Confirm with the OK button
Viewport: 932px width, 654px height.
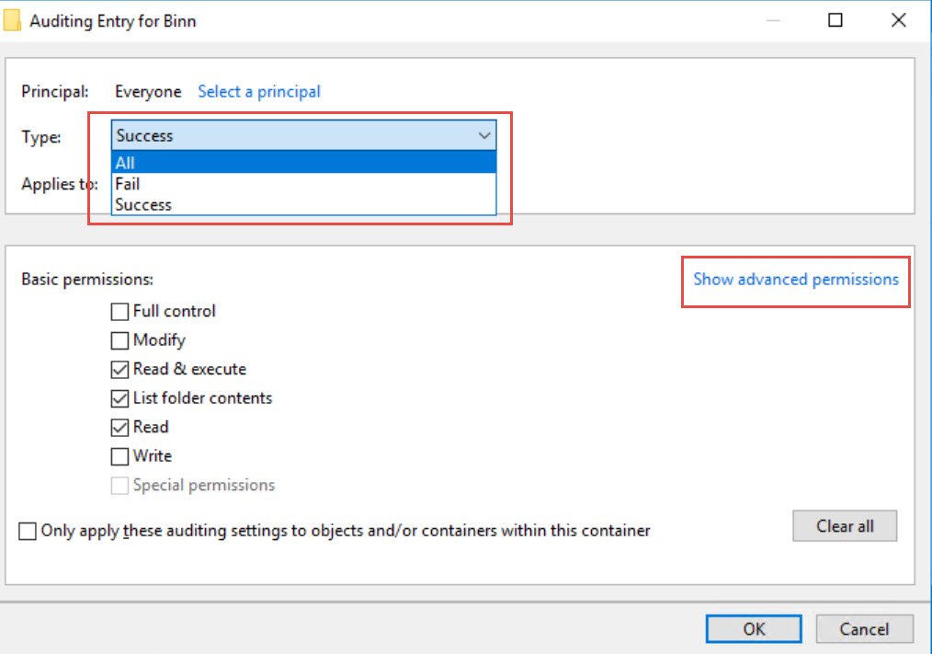754,629
